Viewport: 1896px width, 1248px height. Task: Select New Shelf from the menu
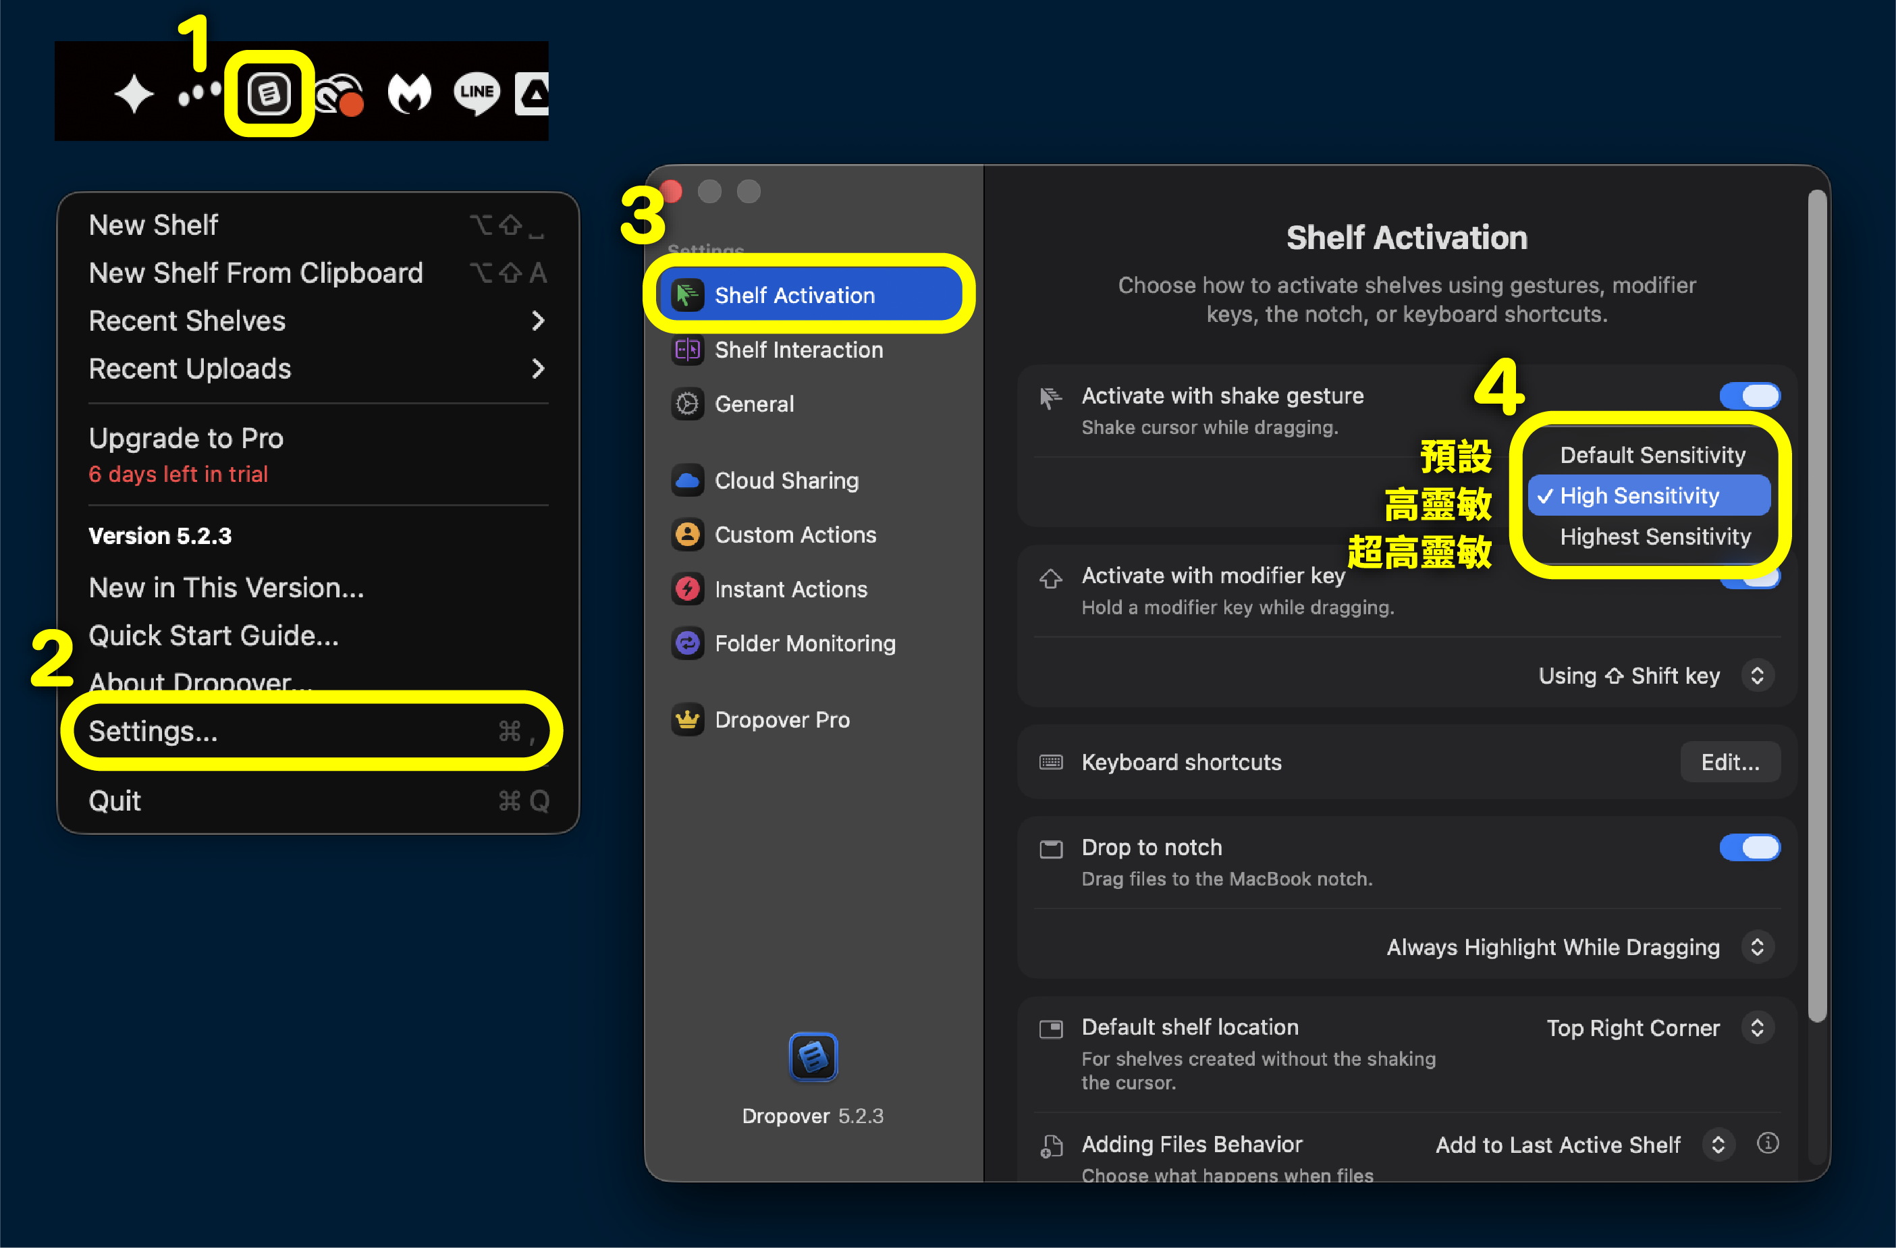click(319, 225)
